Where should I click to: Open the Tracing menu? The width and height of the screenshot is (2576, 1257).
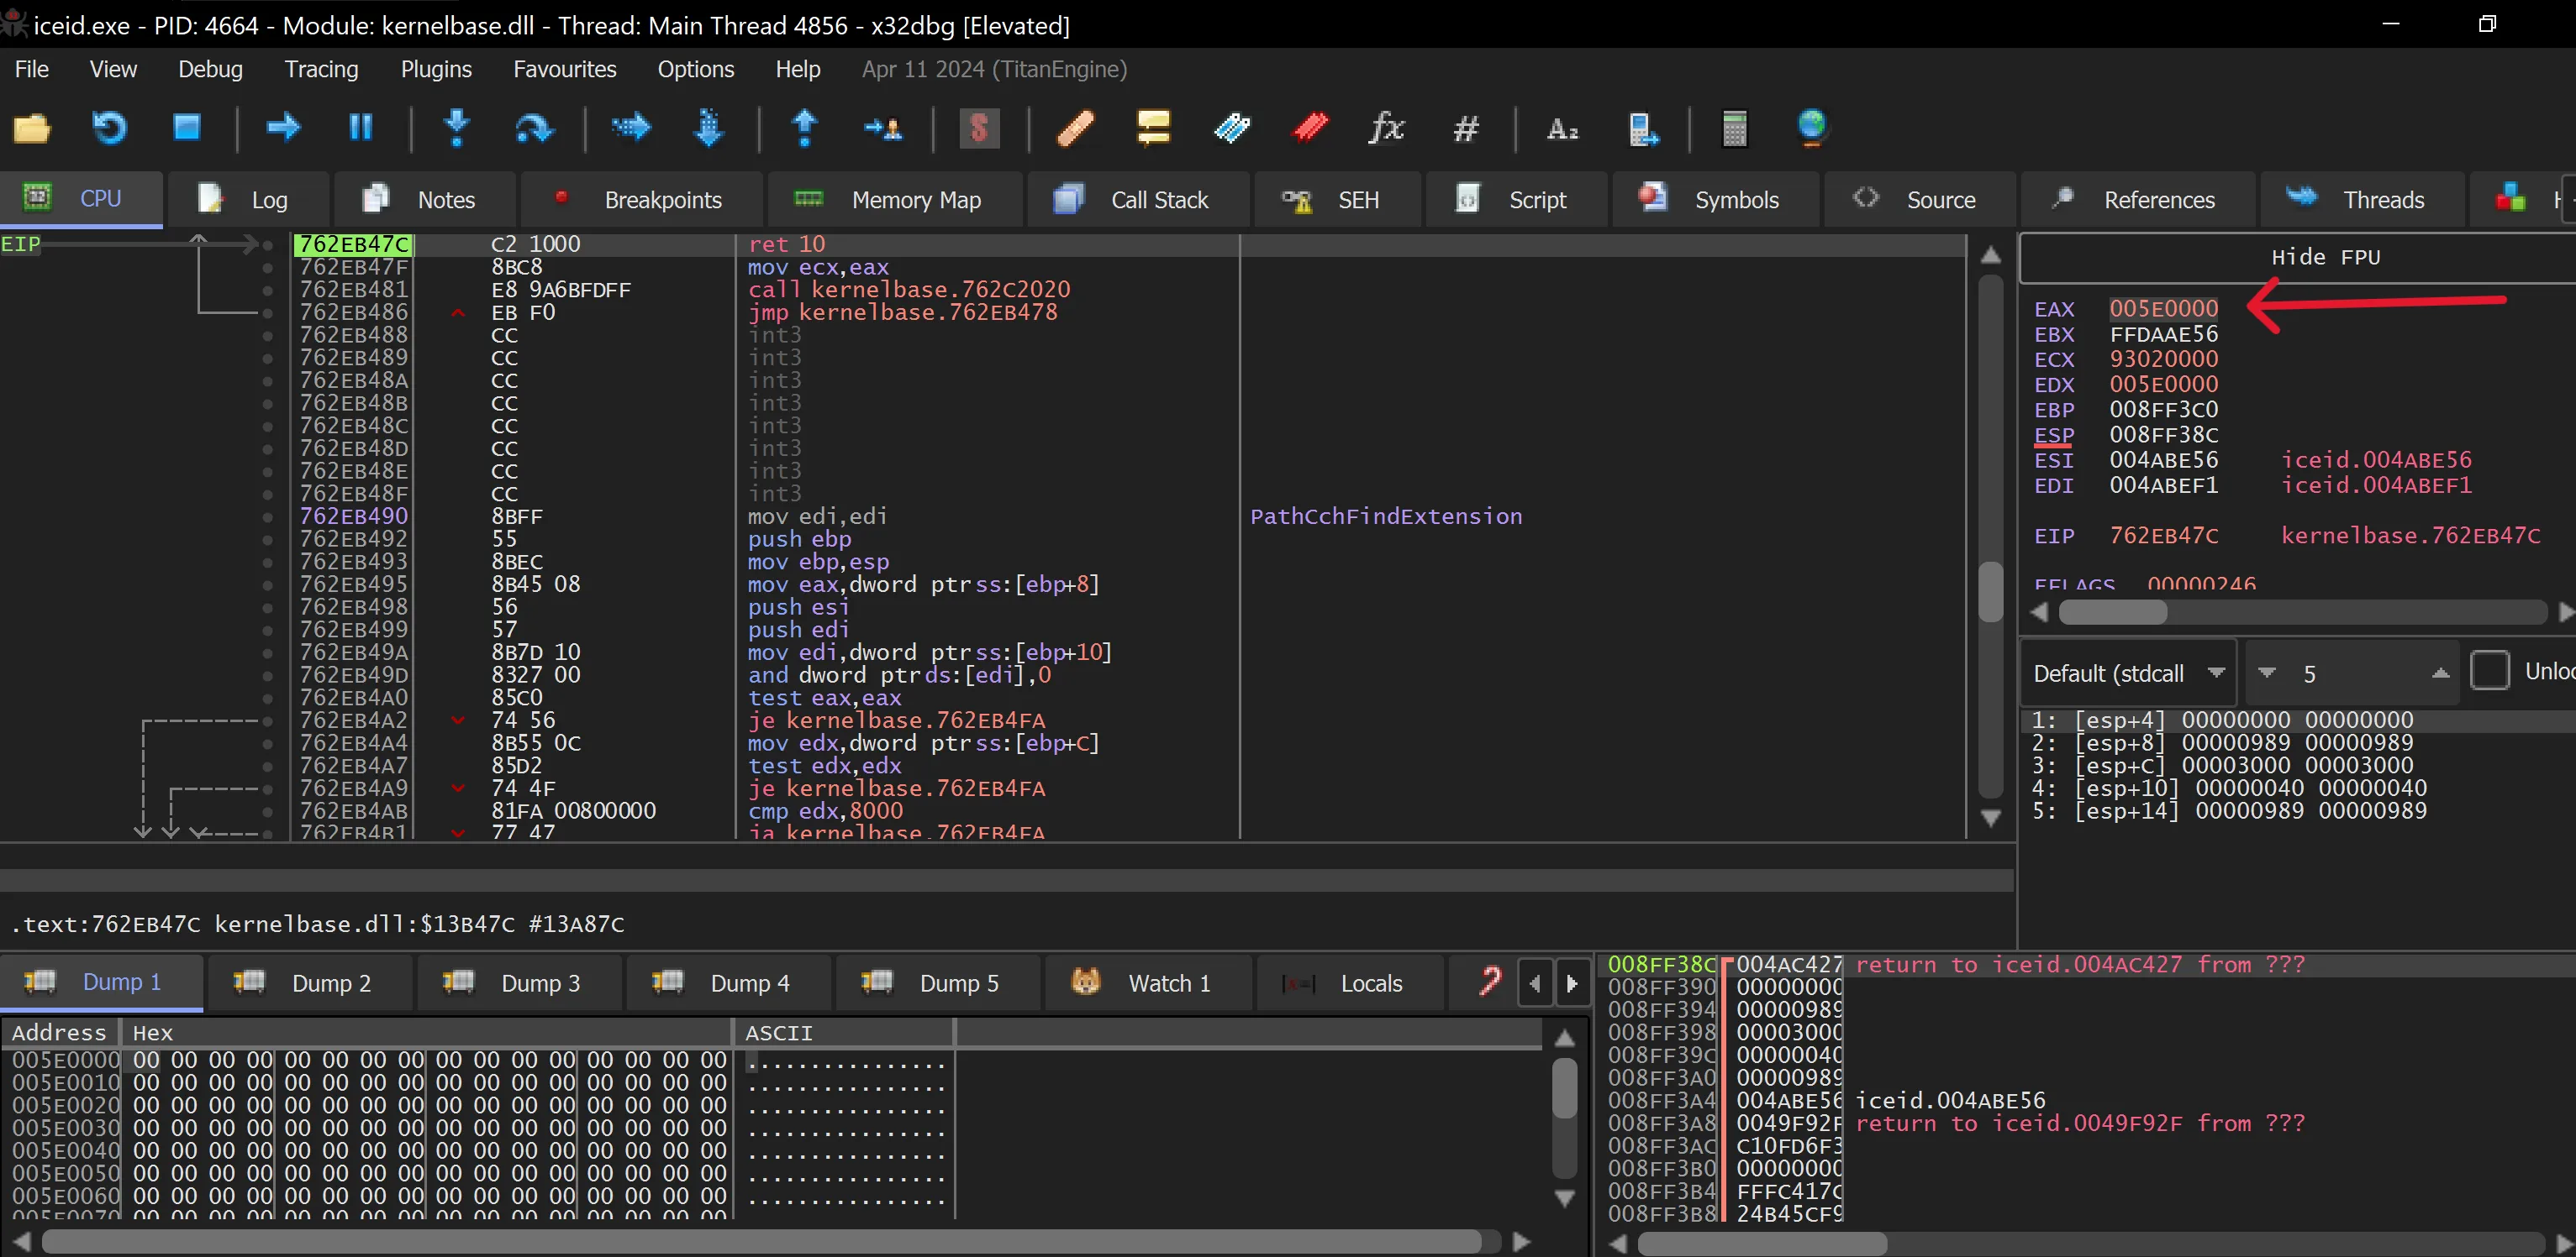321,69
